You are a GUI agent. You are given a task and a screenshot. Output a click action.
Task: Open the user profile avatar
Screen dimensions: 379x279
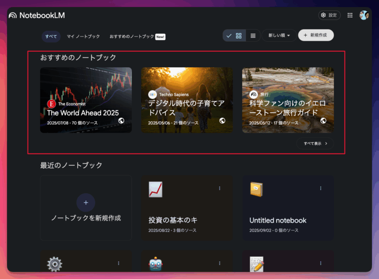(364, 15)
